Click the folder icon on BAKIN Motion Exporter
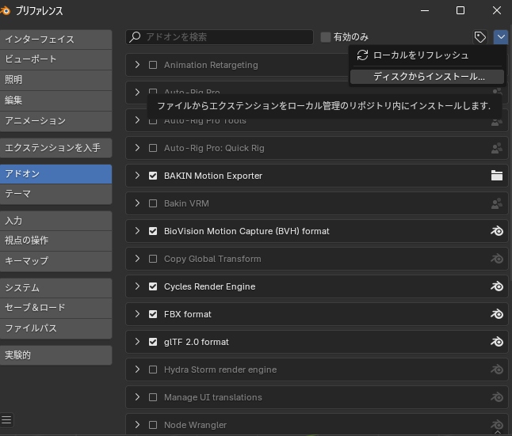The width and height of the screenshot is (512, 436). click(x=497, y=176)
